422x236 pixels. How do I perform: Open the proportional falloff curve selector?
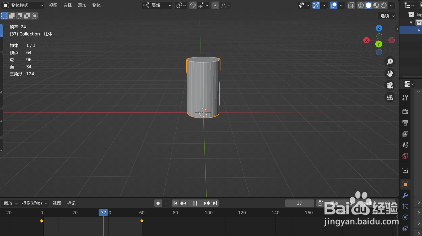[x=225, y=5]
